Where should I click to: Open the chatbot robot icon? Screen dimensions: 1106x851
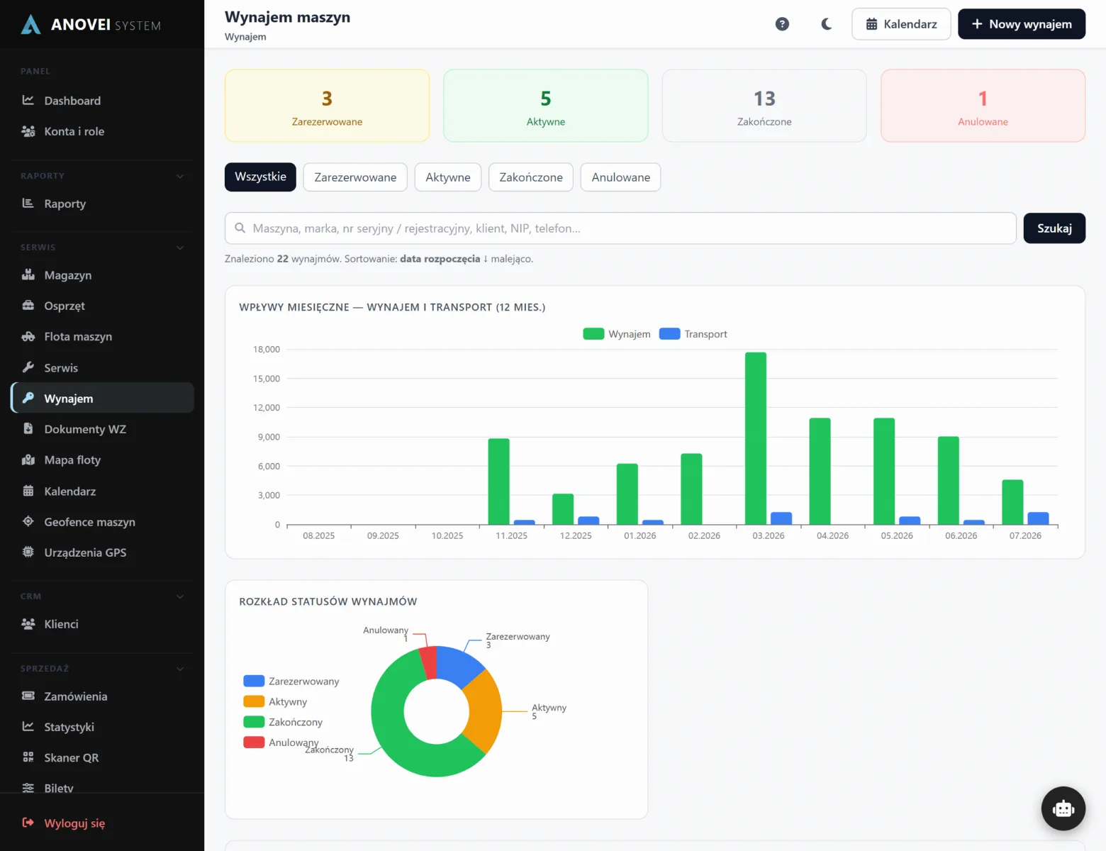click(1063, 808)
